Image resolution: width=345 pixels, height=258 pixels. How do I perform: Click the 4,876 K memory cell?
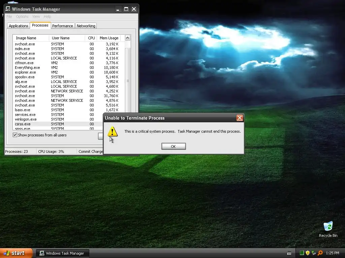[112, 100]
